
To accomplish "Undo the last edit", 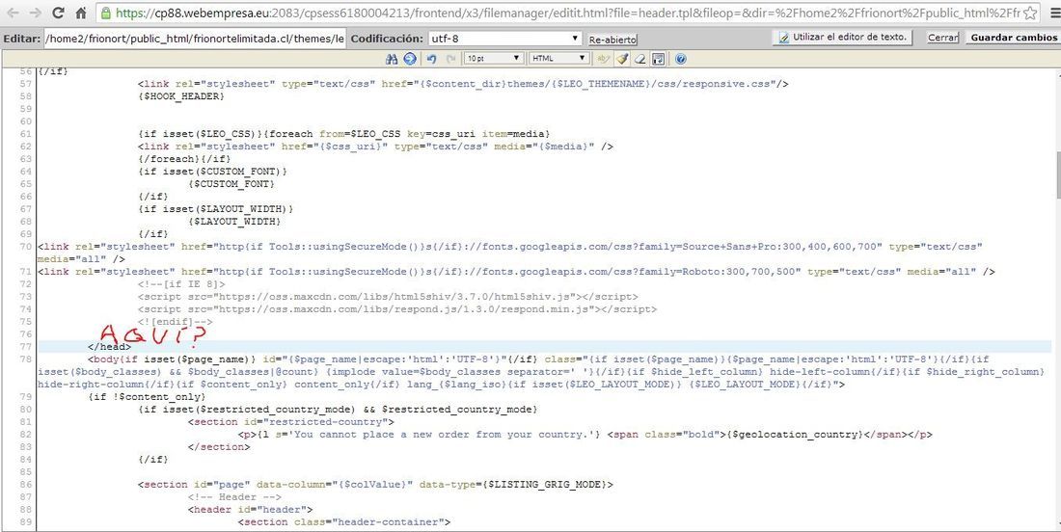I will click(432, 60).
